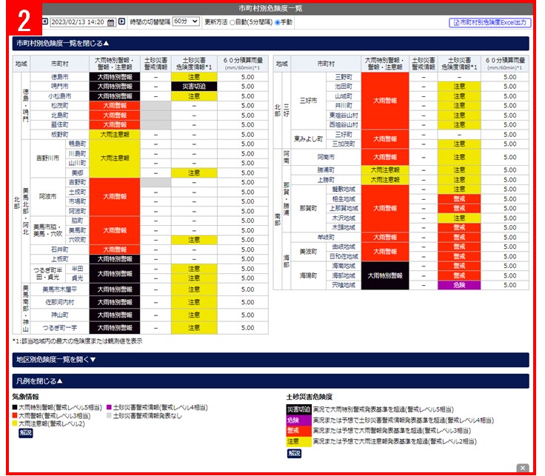Expand 地区別危険度一覧を開く section
545x476 pixels.
(x=270, y=360)
